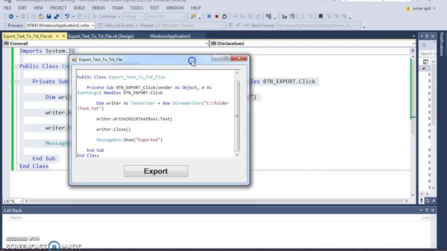Open the Debug configuration dropdown
The image size is (447, 251).
142,16
